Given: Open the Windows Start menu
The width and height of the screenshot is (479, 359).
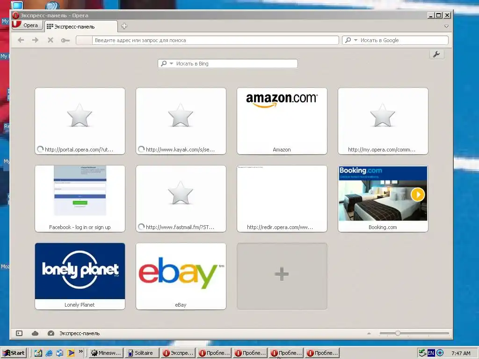Looking at the screenshot, I should click(14, 353).
